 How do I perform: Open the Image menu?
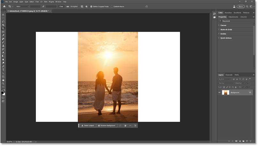[x=15, y=2]
